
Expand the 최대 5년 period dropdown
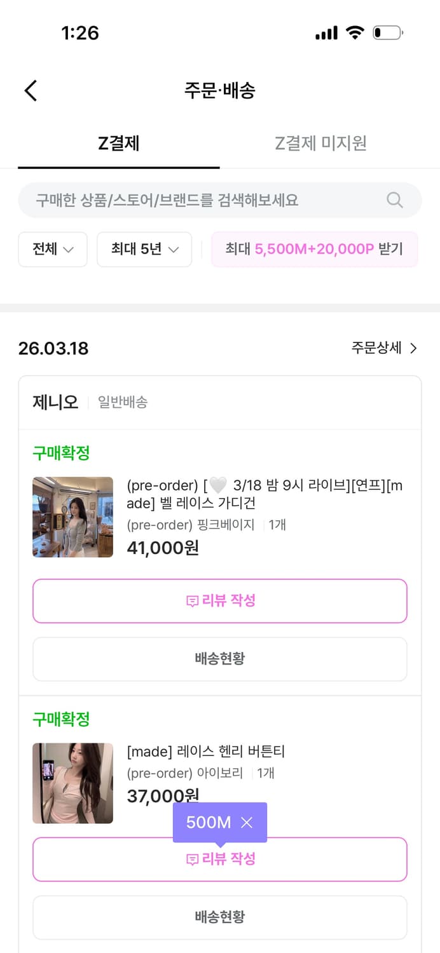click(x=144, y=249)
